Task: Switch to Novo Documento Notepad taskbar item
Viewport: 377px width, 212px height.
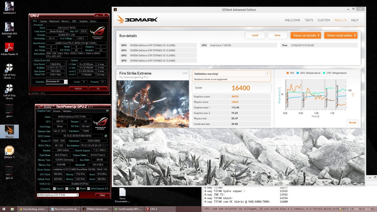Action: coord(64,209)
